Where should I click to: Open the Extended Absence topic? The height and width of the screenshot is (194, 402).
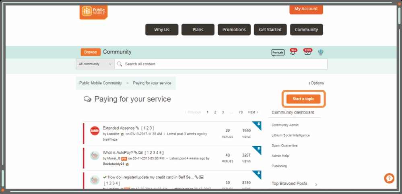click(118, 128)
